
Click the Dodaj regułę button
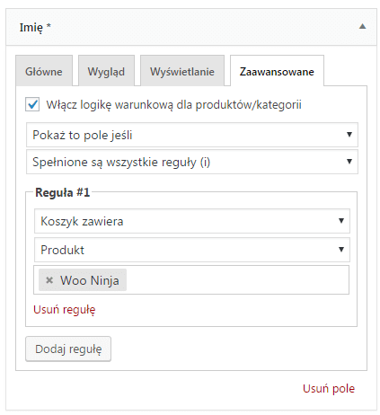point(68,349)
